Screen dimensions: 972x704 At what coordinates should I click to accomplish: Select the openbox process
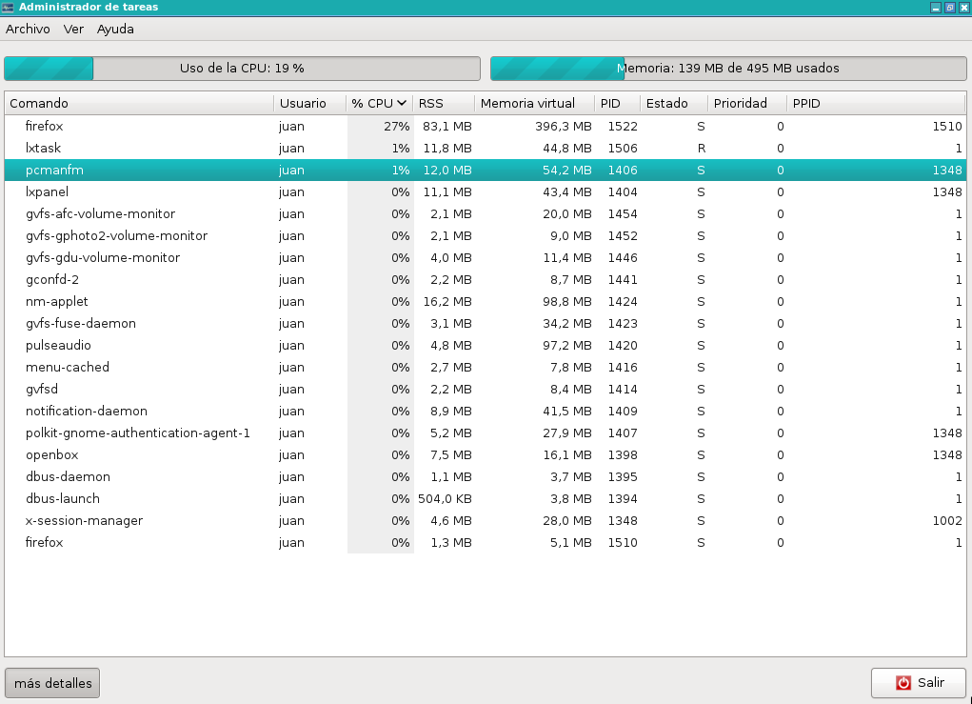click(x=485, y=455)
